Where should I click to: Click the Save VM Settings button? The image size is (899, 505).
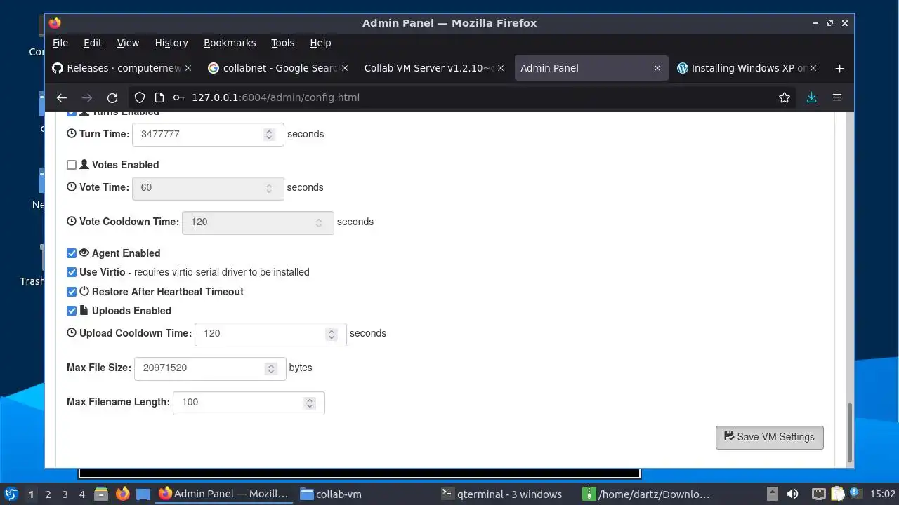[770, 437]
